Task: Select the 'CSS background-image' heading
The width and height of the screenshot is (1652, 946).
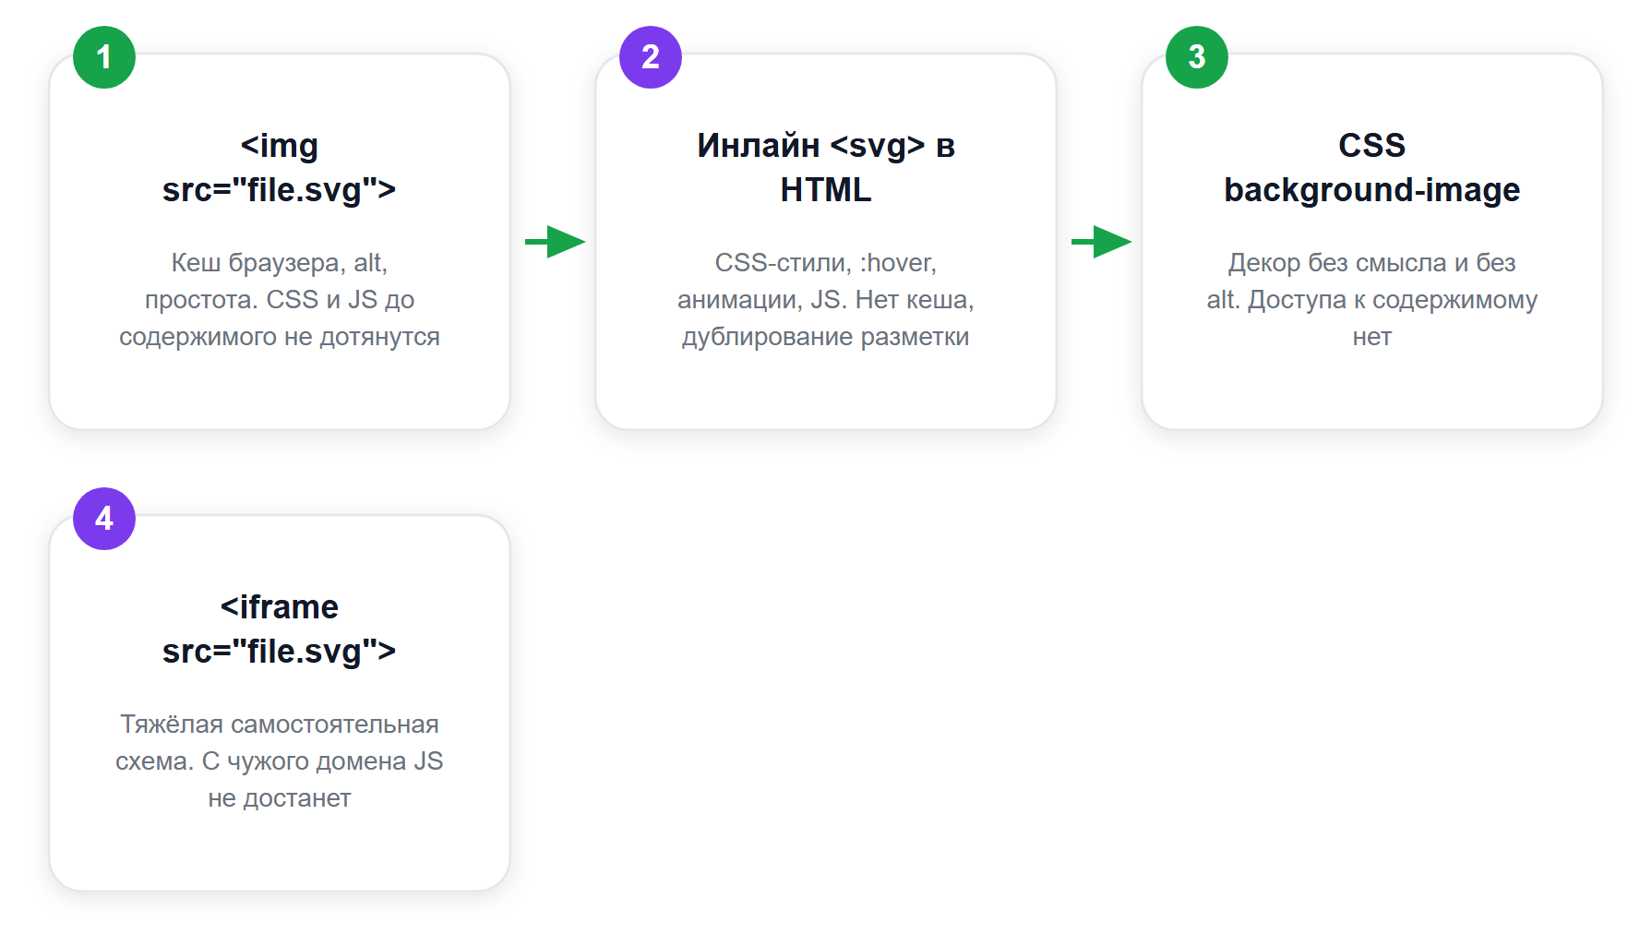Action: click(1372, 167)
